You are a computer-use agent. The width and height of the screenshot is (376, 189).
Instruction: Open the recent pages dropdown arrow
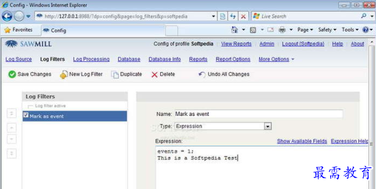(28, 16)
